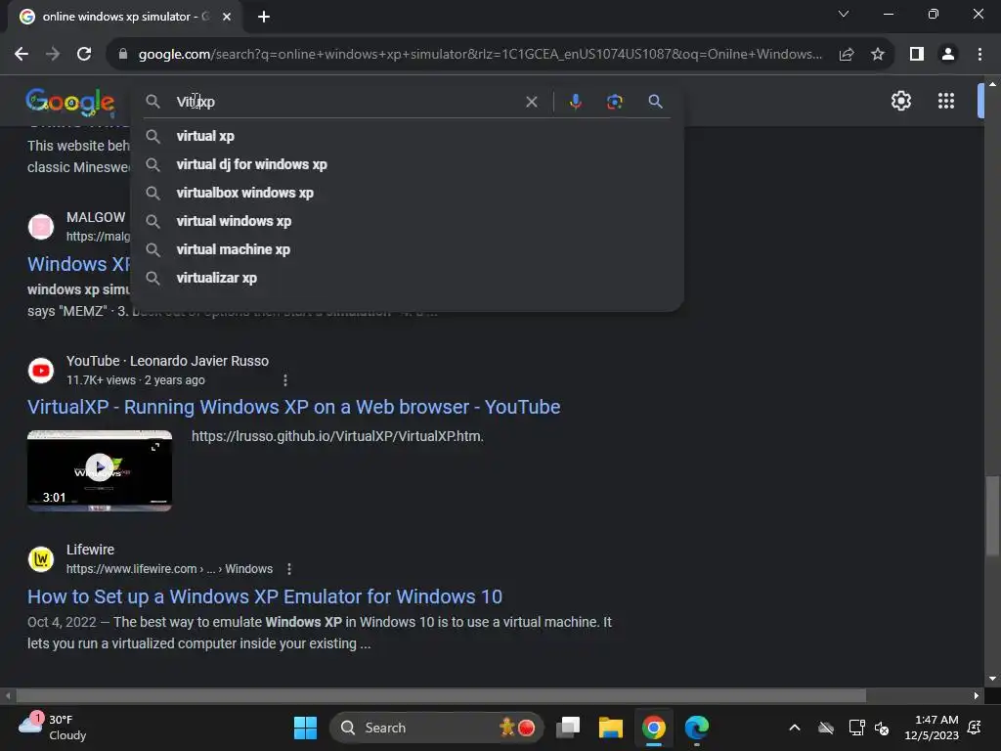Go back to the previous page

point(22,55)
